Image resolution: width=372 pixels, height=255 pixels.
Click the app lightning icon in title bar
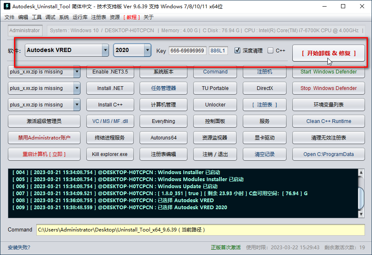click(x=7, y=6)
